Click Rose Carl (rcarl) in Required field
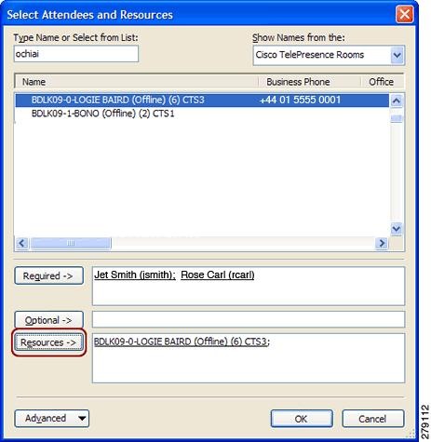 click(x=218, y=275)
